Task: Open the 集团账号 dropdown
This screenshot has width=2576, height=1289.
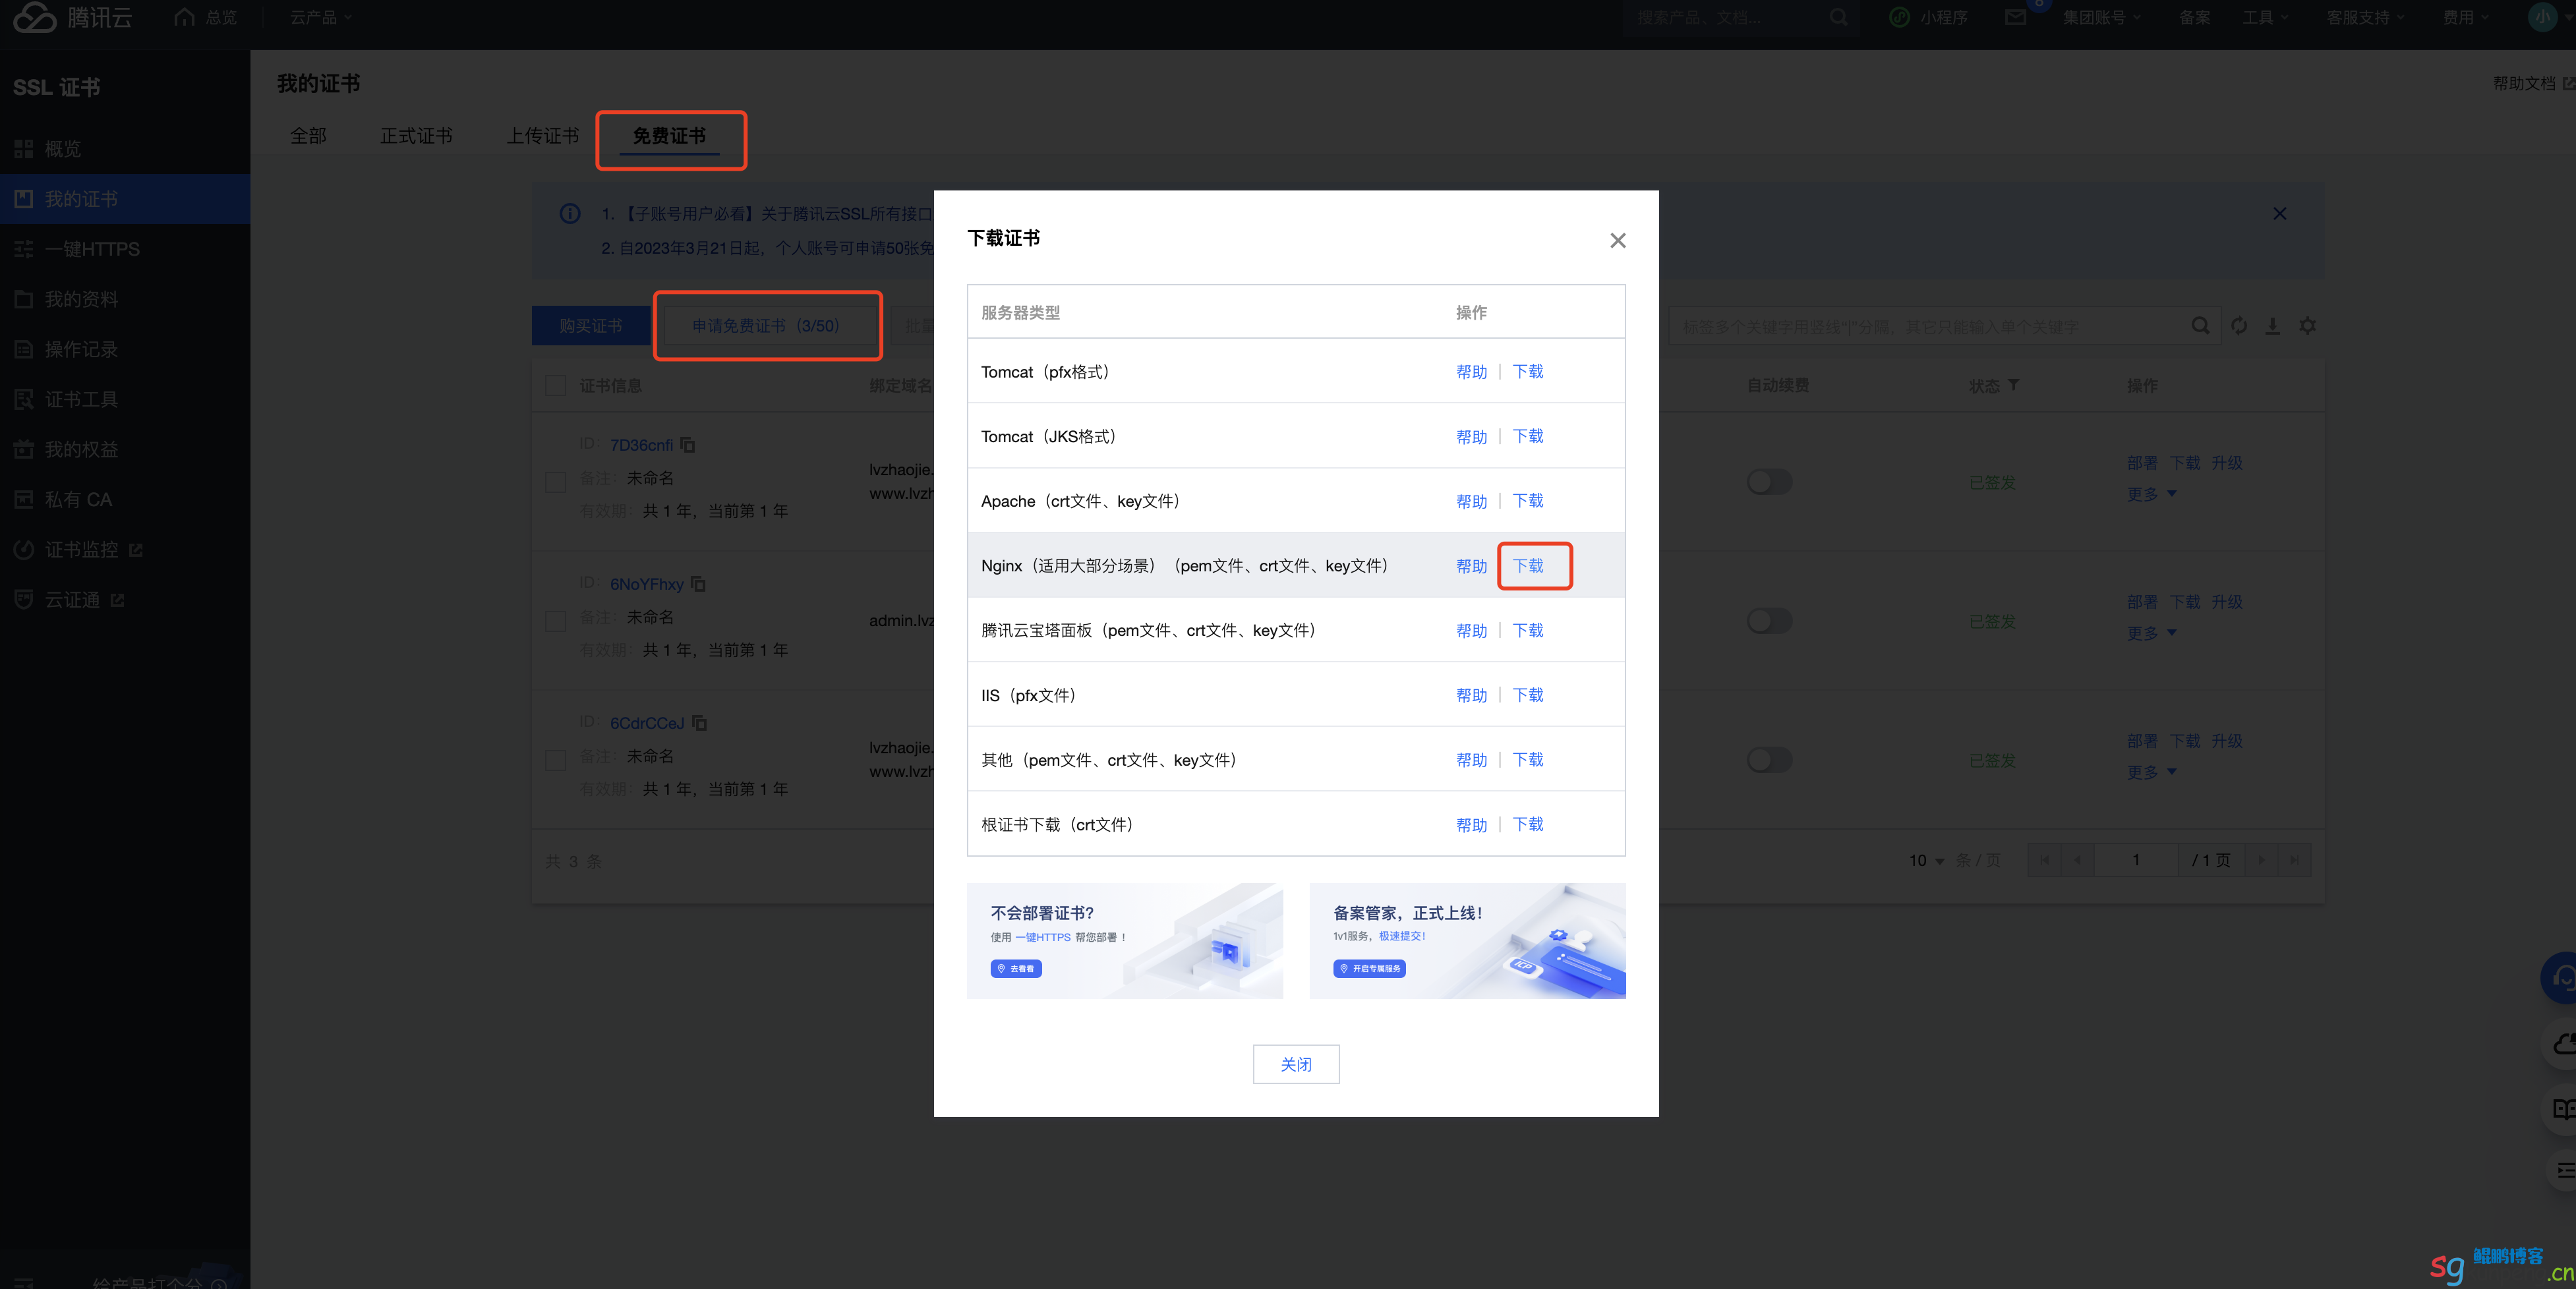Action: (x=2102, y=17)
